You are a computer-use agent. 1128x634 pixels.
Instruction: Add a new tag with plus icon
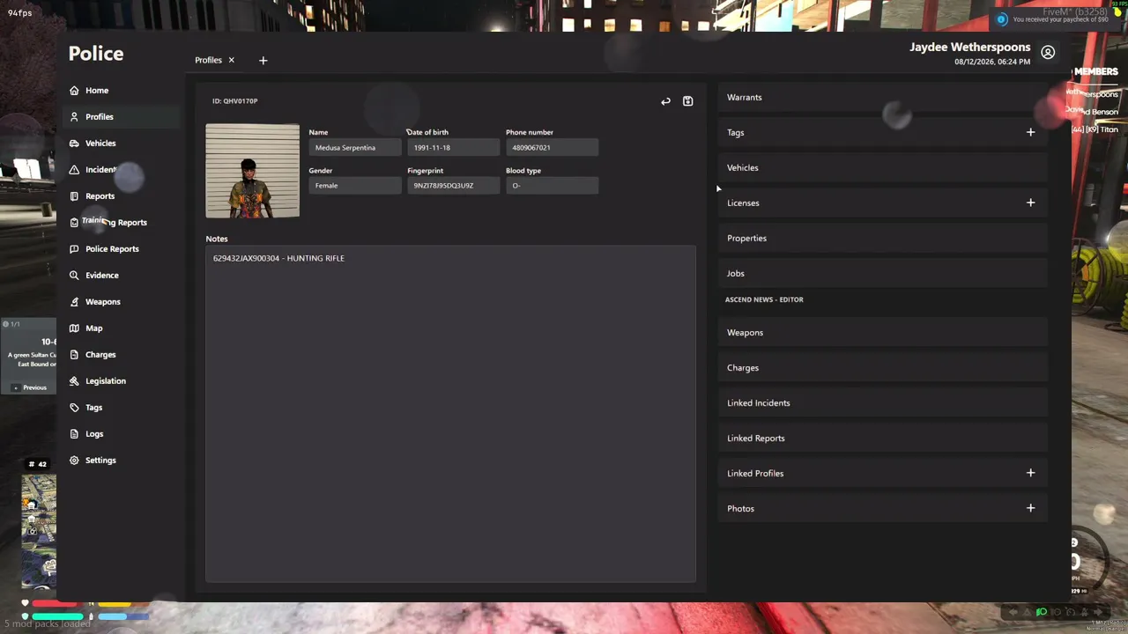(1030, 132)
